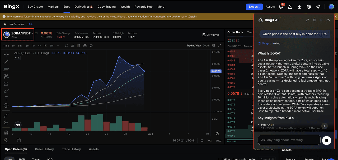Select the brush drawing tool
The image size is (338, 160).
point(6,91)
